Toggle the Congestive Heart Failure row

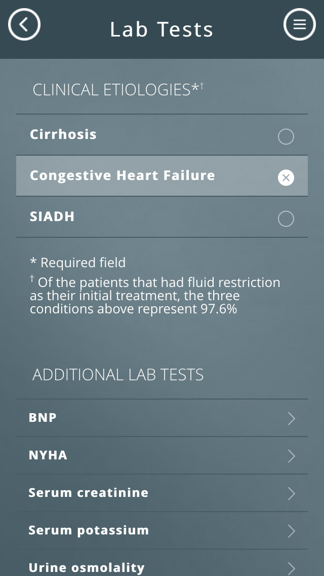coord(162,175)
